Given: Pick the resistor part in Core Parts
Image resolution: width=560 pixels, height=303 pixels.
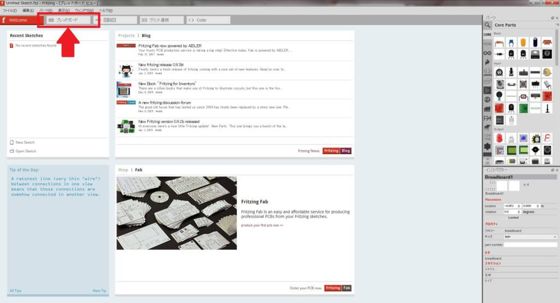Looking at the screenshot, I should pos(499,43).
